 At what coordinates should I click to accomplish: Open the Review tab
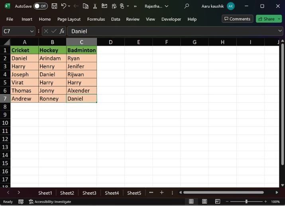coord(133,19)
